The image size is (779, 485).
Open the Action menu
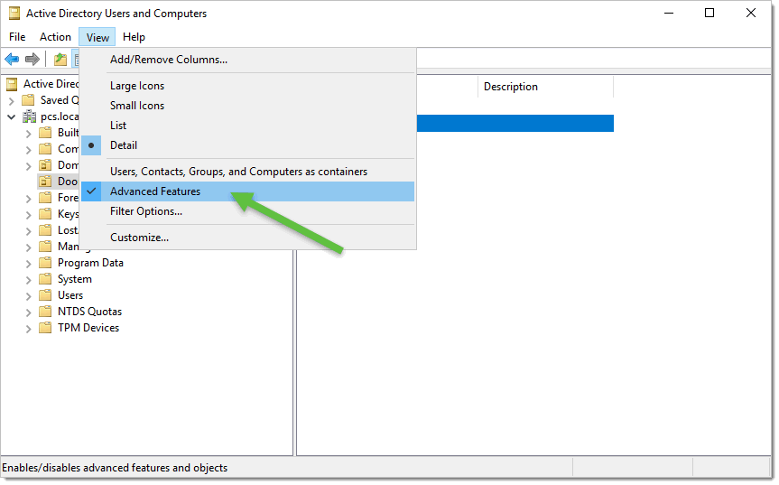tap(55, 37)
